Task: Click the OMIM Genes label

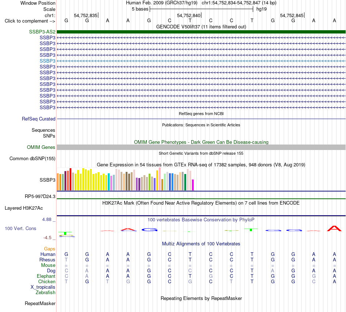Action: click(41, 147)
